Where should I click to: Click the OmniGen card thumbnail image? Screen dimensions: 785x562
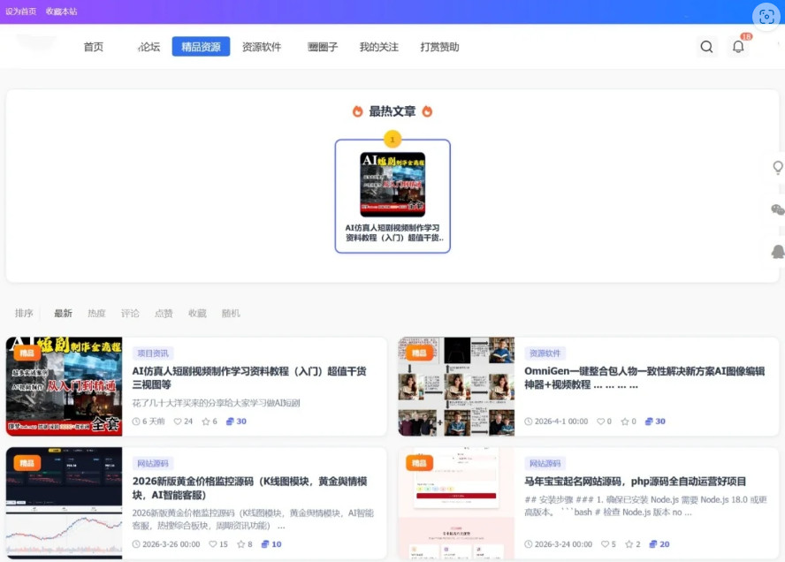(456, 386)
